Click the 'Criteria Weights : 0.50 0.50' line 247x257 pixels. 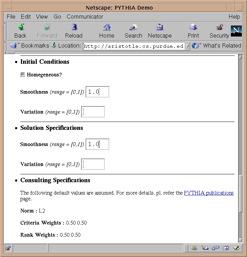click(54, 223)
